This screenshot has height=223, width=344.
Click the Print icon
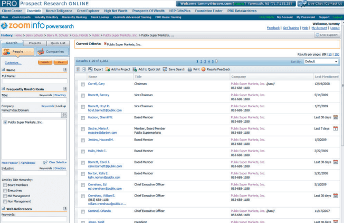point(190,69)
